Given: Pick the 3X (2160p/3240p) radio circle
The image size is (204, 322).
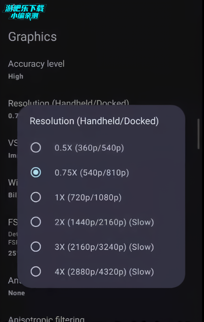Looking at the screenshot, I should (x=36, y=247).
